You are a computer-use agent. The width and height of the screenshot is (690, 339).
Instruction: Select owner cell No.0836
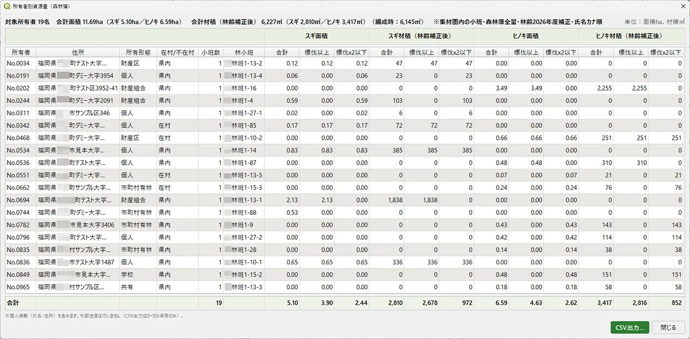pyautogui.click(x=20, y=262)
